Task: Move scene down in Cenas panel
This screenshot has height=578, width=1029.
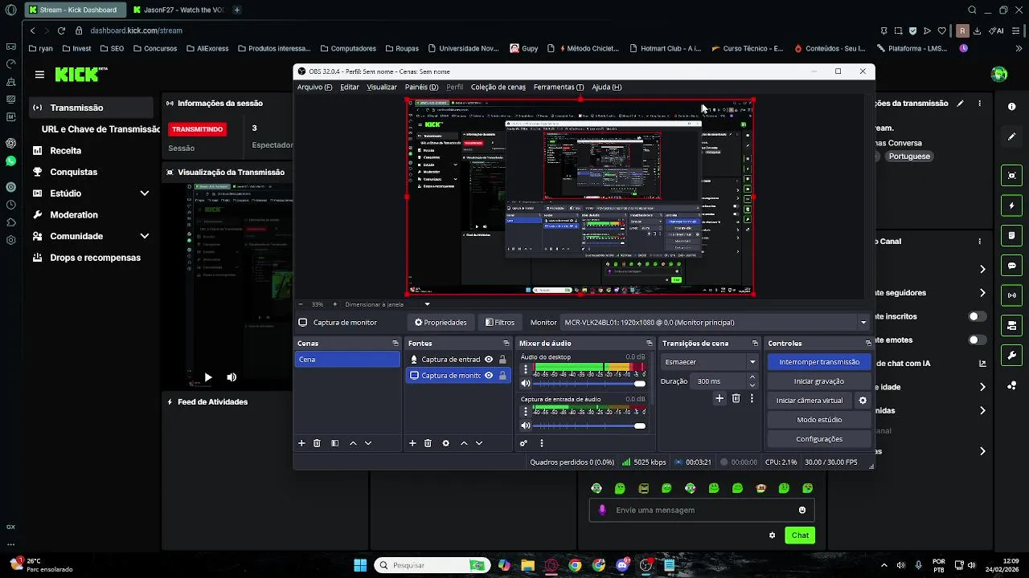Action: tap(368, 443)
